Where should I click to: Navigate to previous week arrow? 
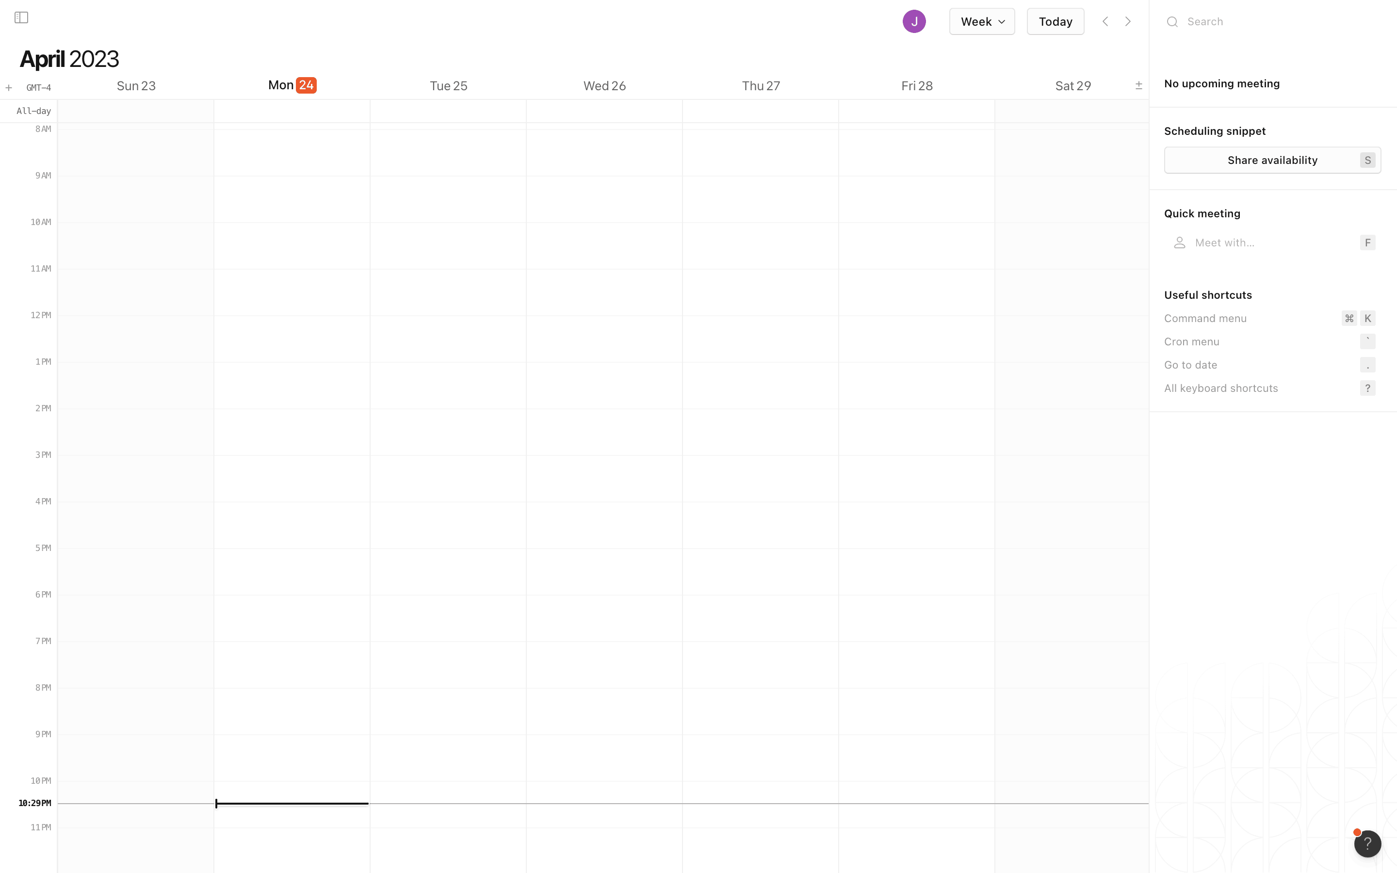tap(1105, 21)
